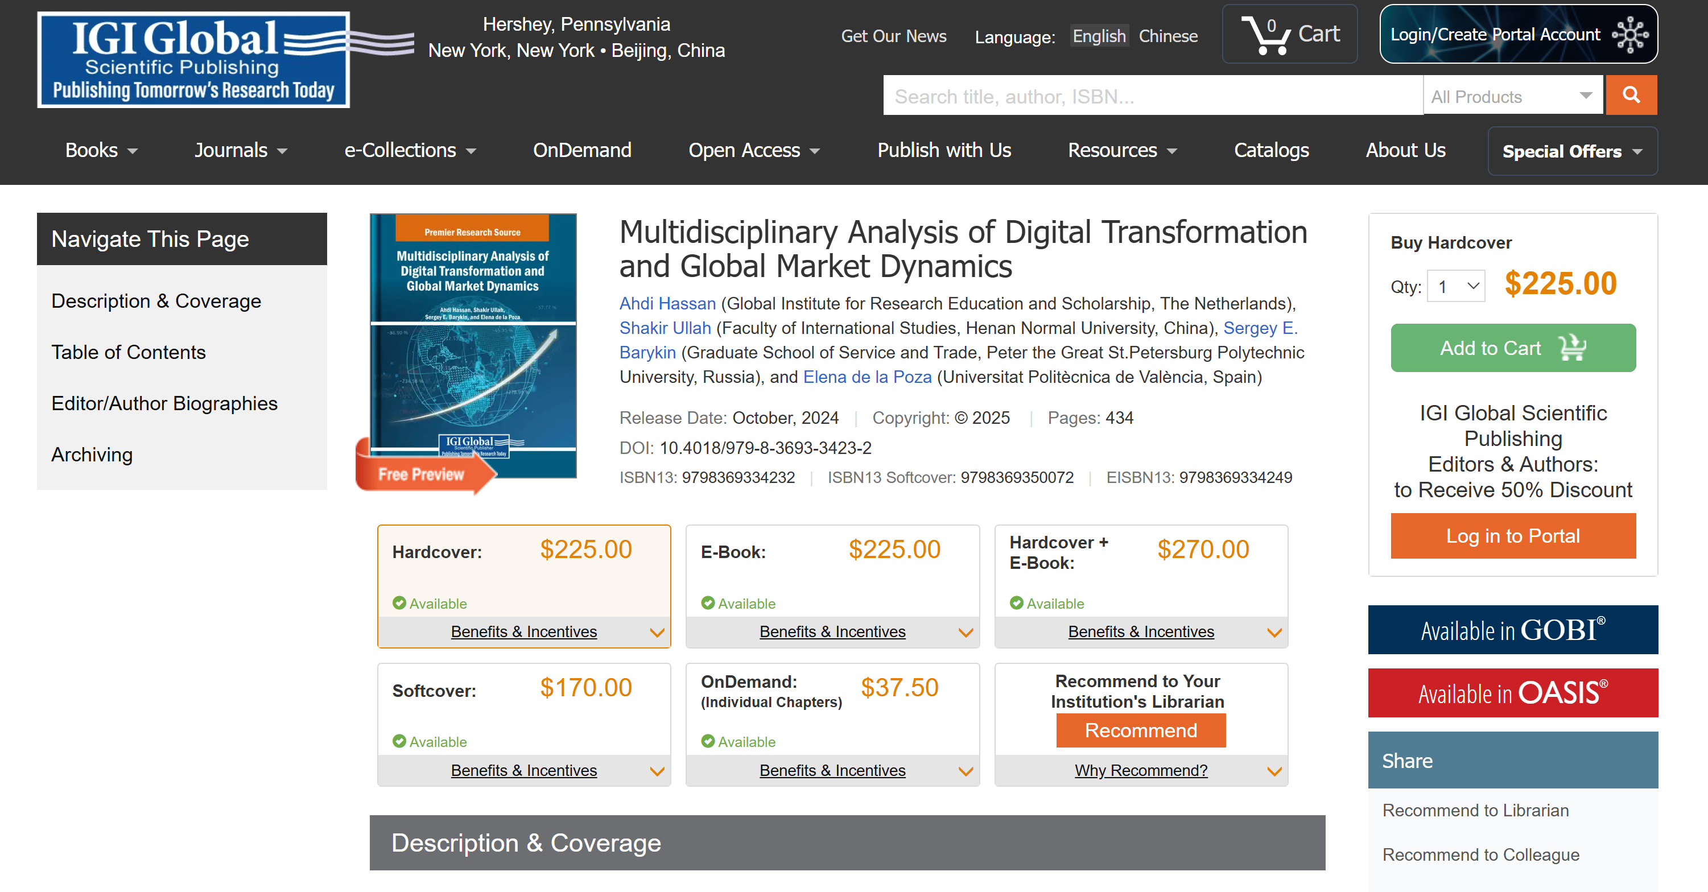Expand Benefits & Incentives under Softcover

525,771
